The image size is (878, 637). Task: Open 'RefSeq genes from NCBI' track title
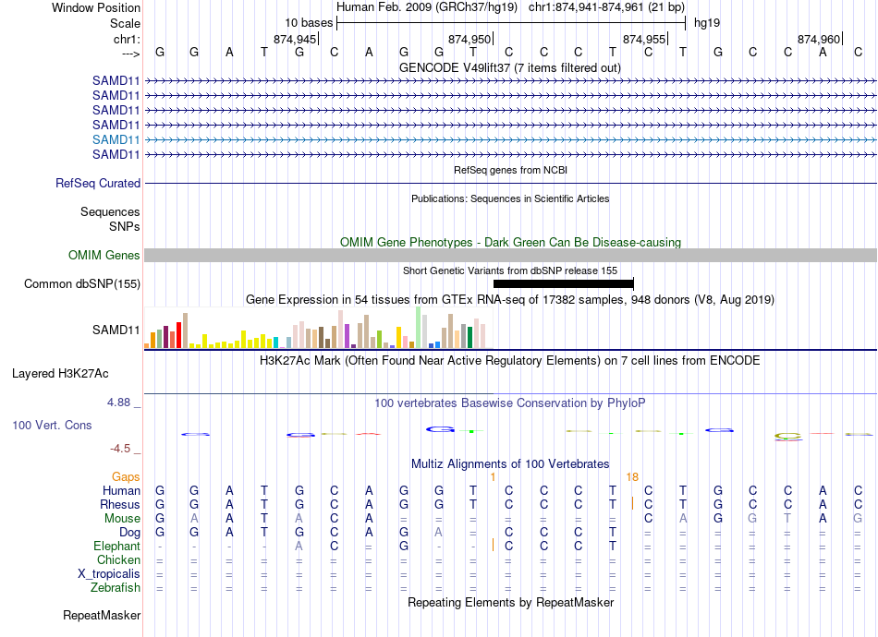click(510, 170)
